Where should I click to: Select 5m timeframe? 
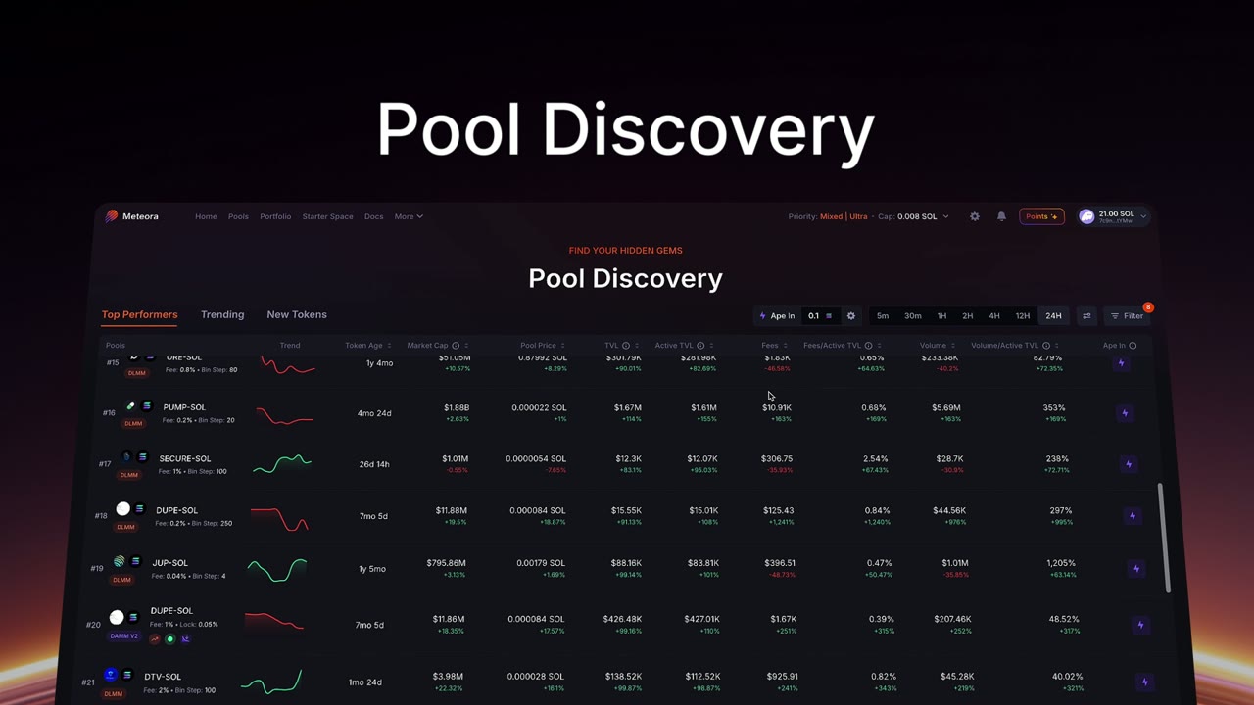883,316
